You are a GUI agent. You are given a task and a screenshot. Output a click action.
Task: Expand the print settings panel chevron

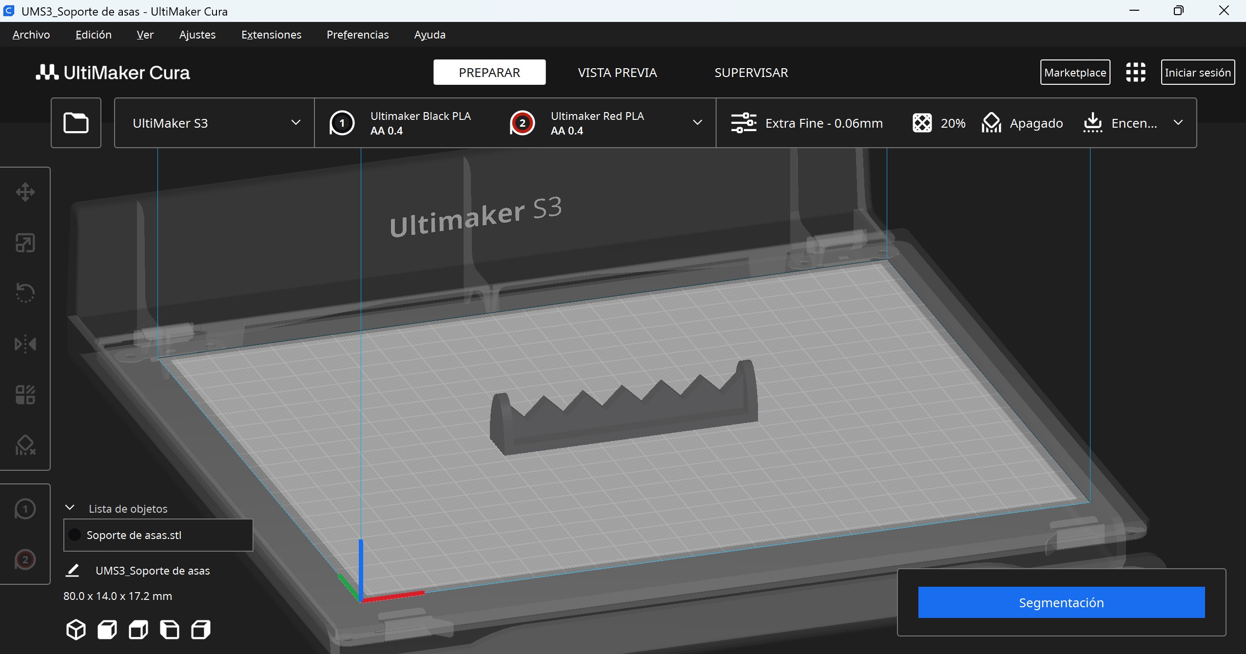click(x=1178, y=123)
